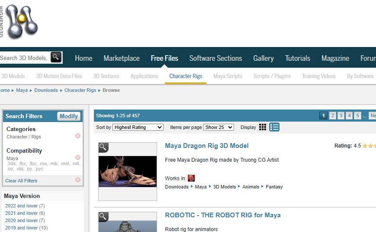
Task: Click the Dragon Rig rating stars
Action: click(x=369, y=146)
